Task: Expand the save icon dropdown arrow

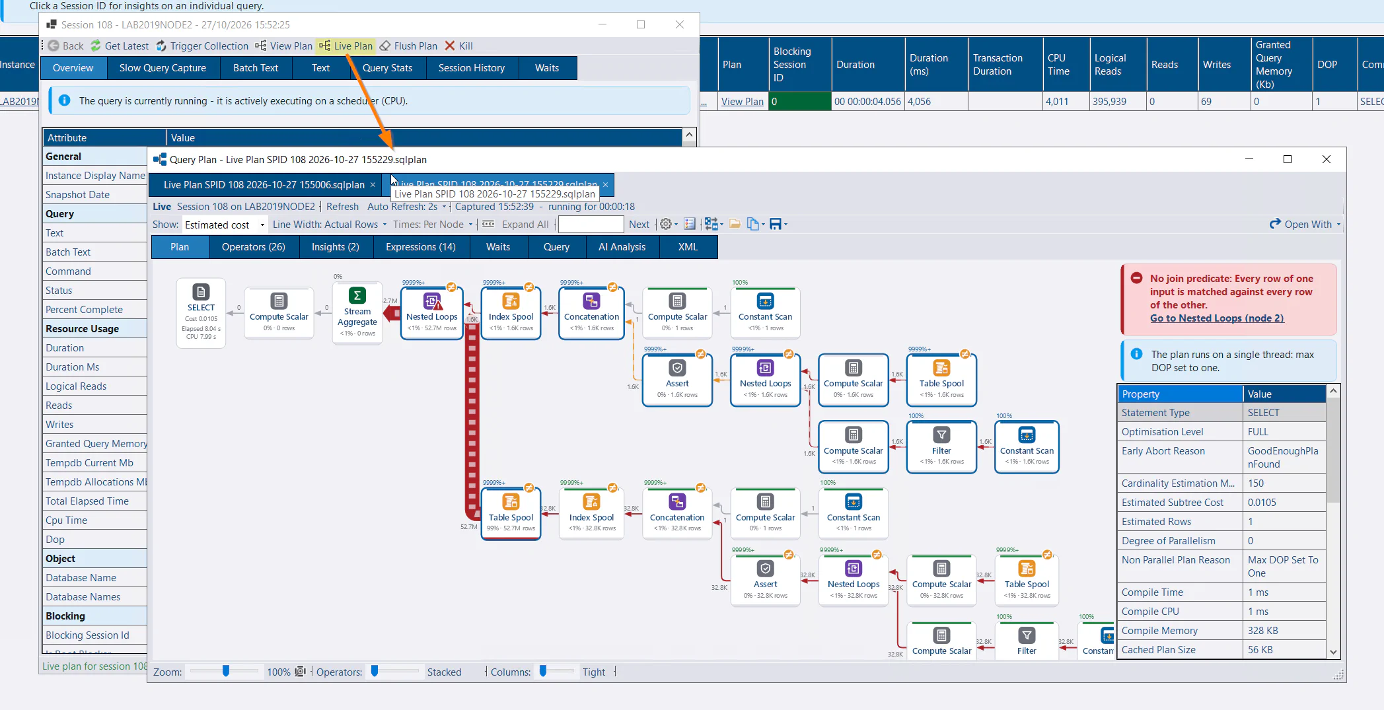Action: (785, 225)
